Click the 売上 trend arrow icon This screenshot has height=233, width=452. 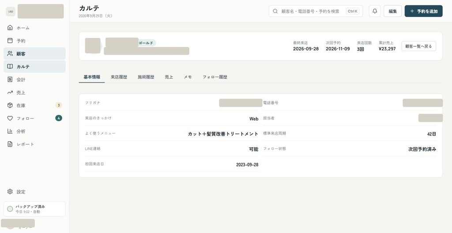(x=10, y=93)
